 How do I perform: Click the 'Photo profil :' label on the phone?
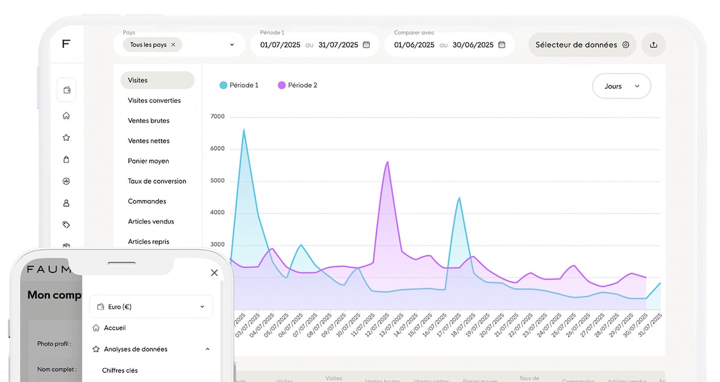tap(54, 344)
